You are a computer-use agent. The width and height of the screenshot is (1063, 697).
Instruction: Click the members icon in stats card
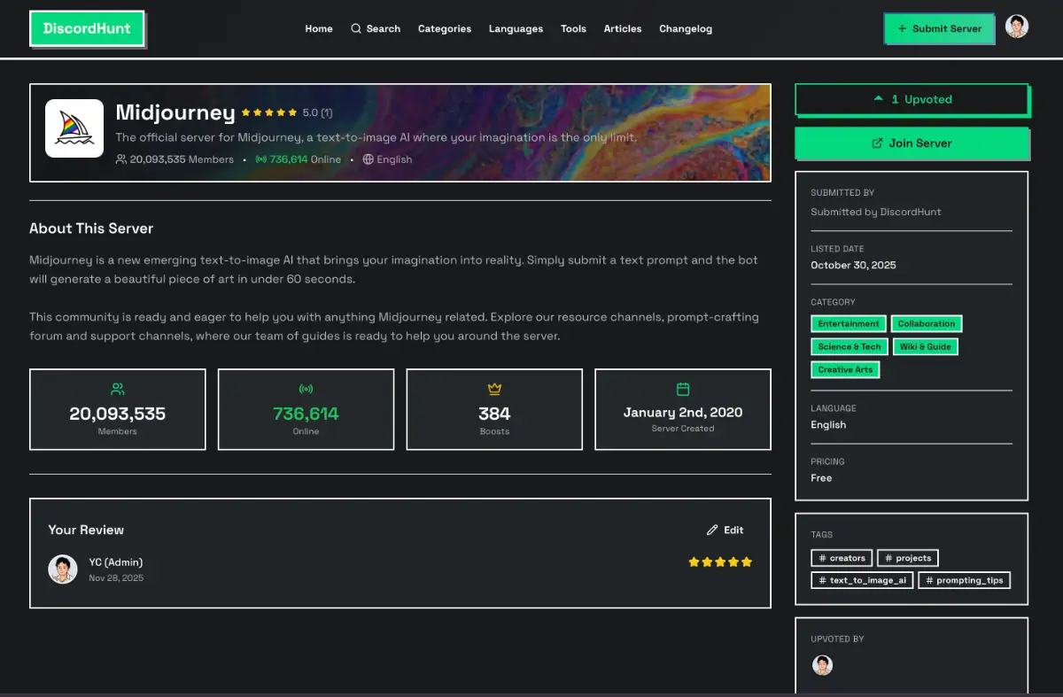(x=118, y=389)
